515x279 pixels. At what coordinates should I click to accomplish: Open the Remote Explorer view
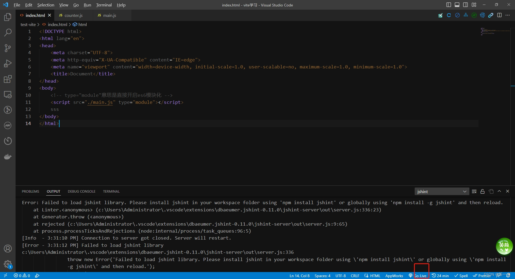pos(8,94)
